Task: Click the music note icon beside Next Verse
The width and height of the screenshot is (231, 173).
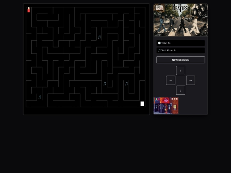Action: click(159, 50)
